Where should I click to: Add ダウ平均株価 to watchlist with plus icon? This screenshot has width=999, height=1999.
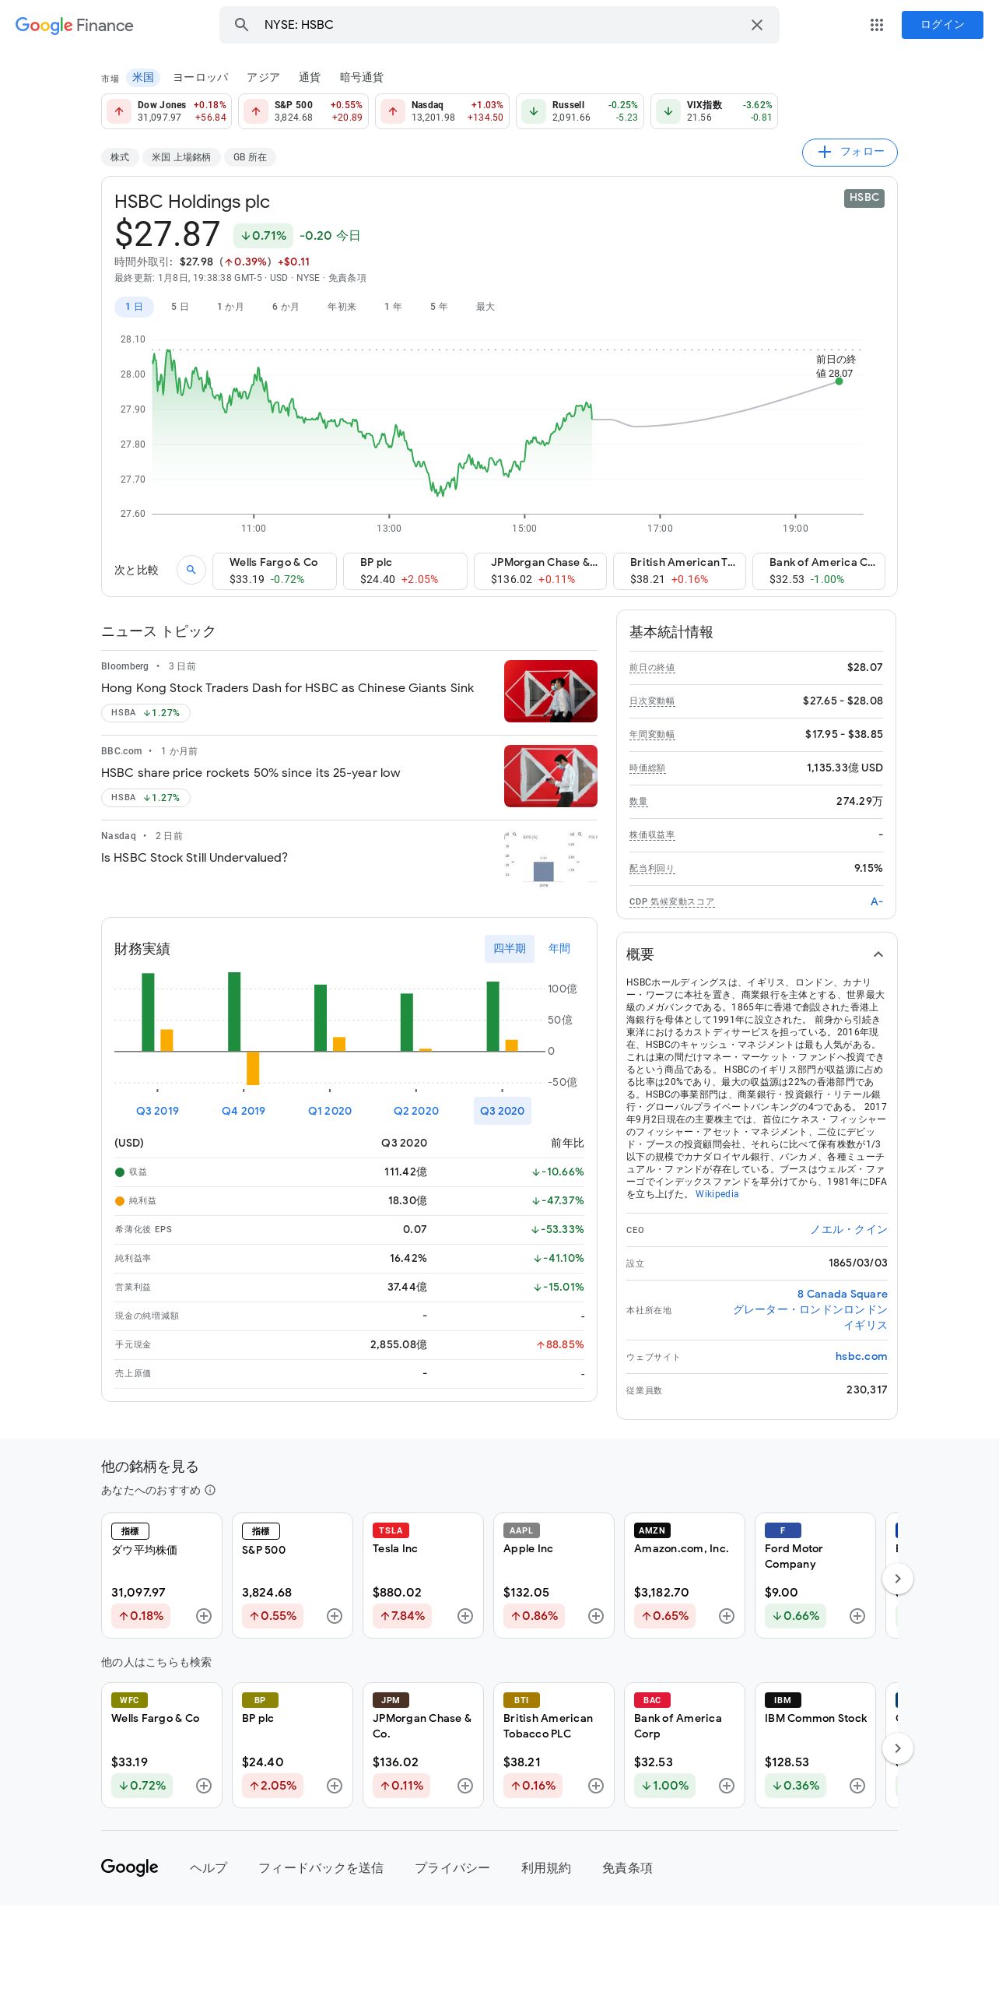pos(204,1616)
